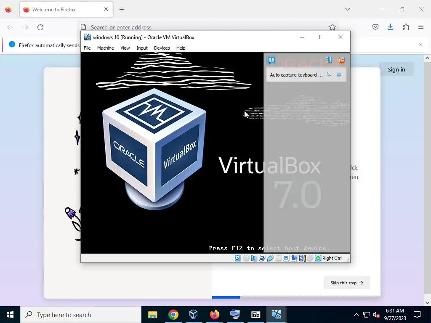Click the running windows 10 VM taskbar icon

pyautogui.click(x=276, y=315)
